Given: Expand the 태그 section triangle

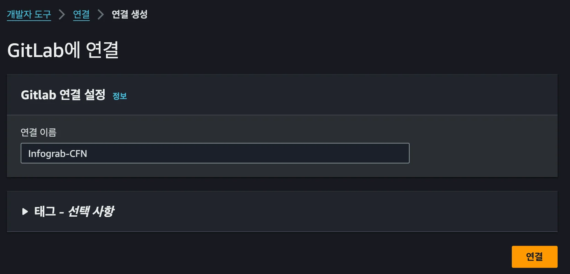Looking at the screenshot, I should (25, 212).
